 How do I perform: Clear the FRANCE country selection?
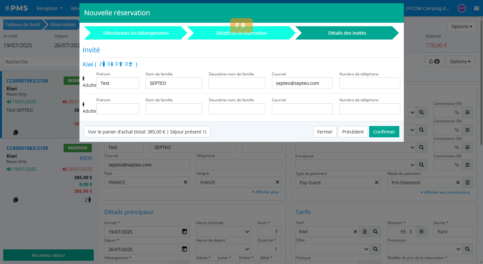pyautogui.click(x=185, y=182)
